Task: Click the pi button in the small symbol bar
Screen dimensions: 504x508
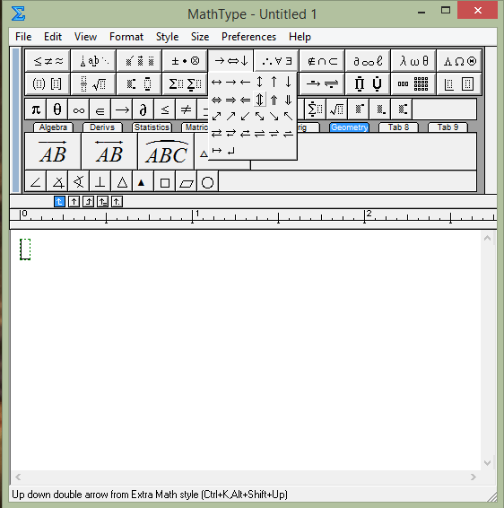Action: (x=36, y=109)
